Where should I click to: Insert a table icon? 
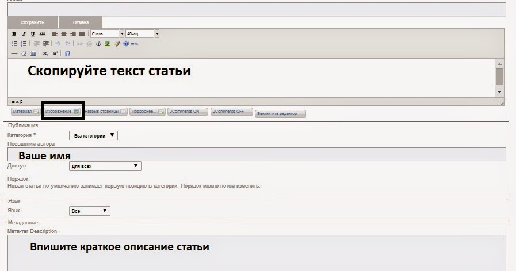(33, 54)
